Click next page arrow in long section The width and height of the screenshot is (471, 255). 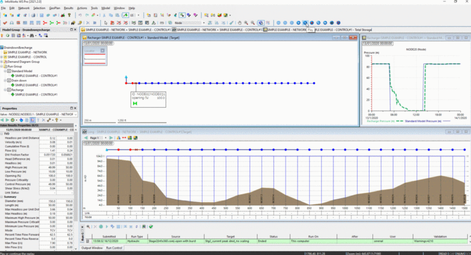111,138
